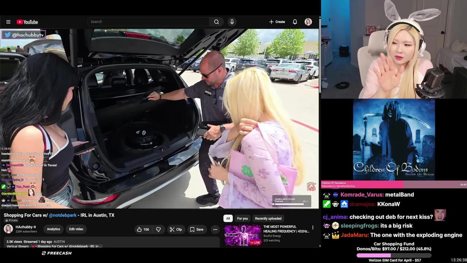Click JadaMaru username in chat
Viewport: 467px width, 263px height.
click(355, 235)
